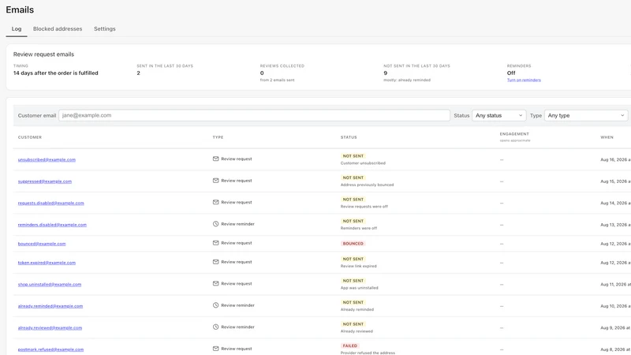Click clock icon in already.reviewed@example.com row
Screen dimensions: 631x355
point(215,327)
